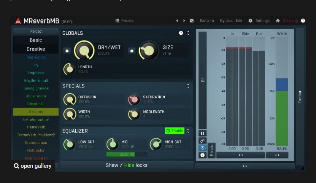Click the next preset arrow icon
316x183 pixels.
point(184,21)
